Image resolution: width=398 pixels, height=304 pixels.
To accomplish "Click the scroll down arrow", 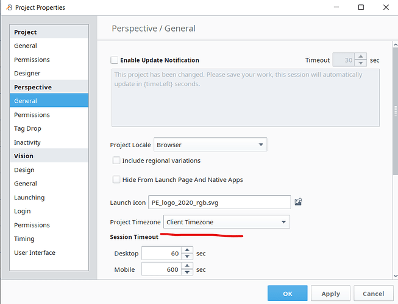I will click(395, 276).
